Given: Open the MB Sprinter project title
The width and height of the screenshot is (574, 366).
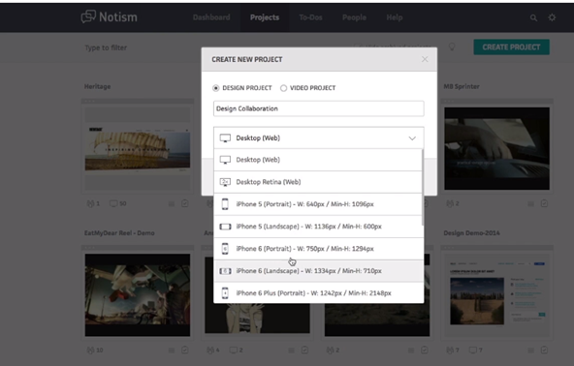Looking at the screenshot, I should click(462, 86).
